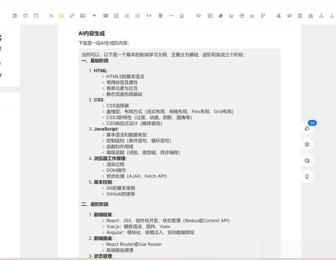This screenshot has width=336, height=260.
Task: Click the bullet '渲染过程'
Action: point(115,164)
